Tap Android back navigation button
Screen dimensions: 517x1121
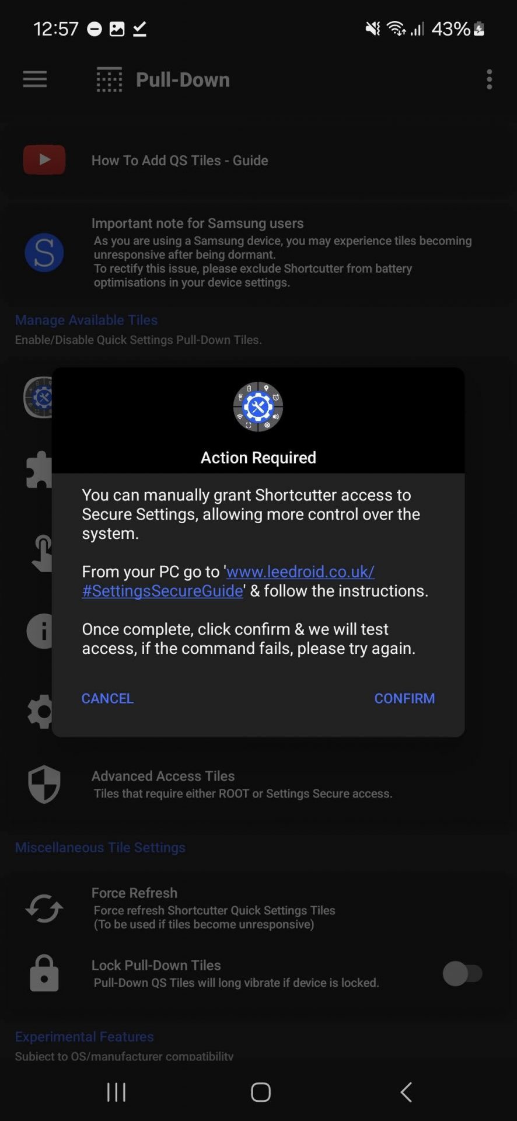[x=406, y=1092]
